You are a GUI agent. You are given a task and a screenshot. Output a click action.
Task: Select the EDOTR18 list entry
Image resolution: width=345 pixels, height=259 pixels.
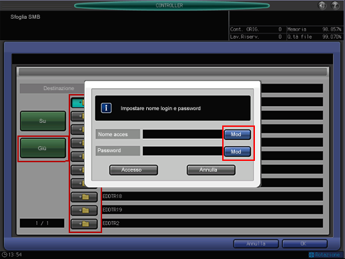tap(212, 196)
